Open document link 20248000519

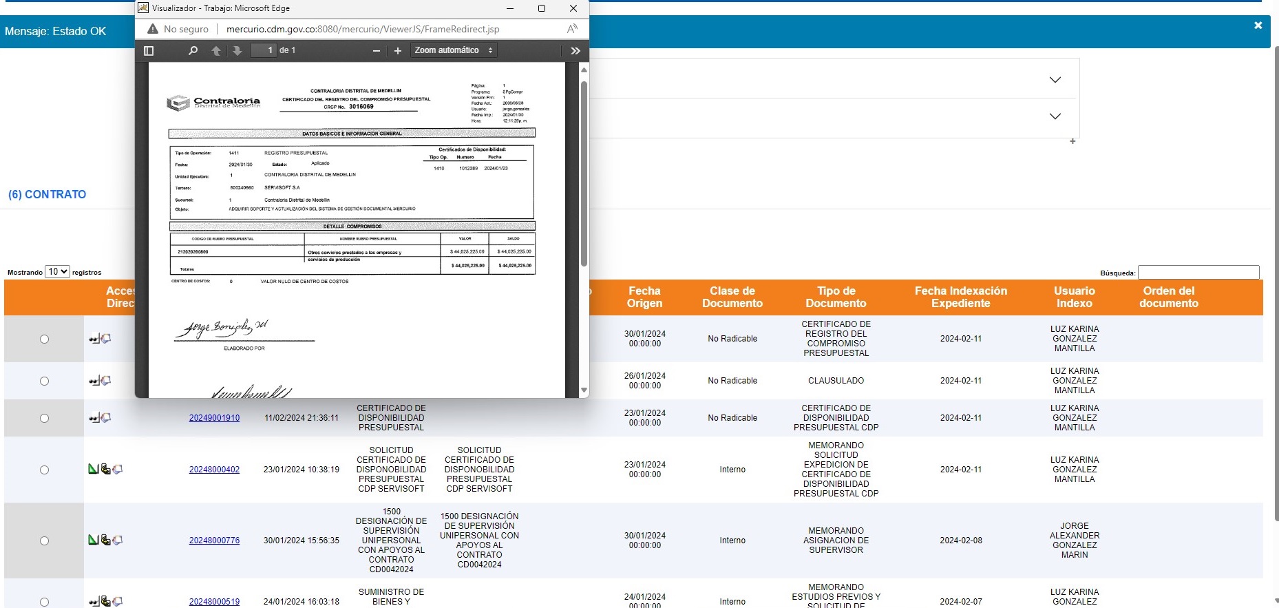click(214, 601)
